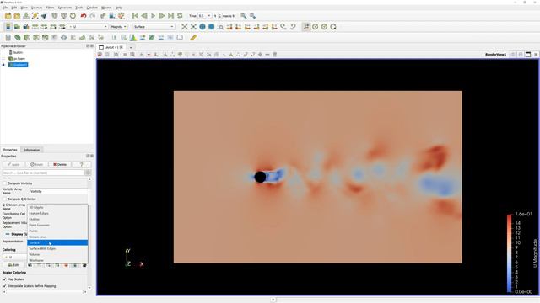Screen dimensions: 540x303
Task: Uncheck Interpolate Scalars Before Mapping
Action: (5, 286)
